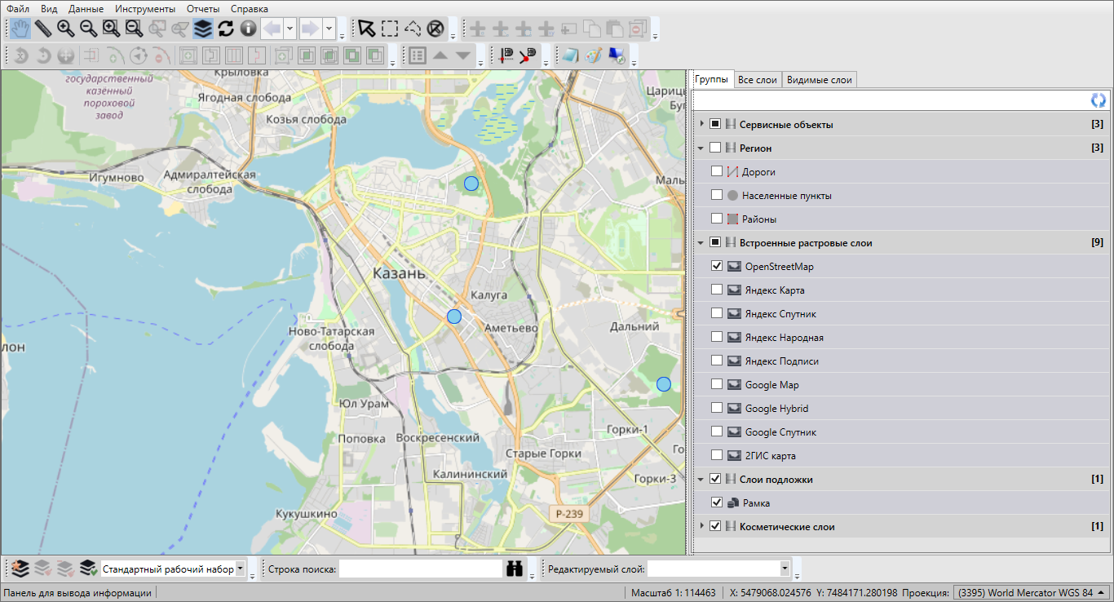This screenshot has width=1114, height=602.
Task: Choose the dashed rectangle selection tool
Action: coord(390,29)
